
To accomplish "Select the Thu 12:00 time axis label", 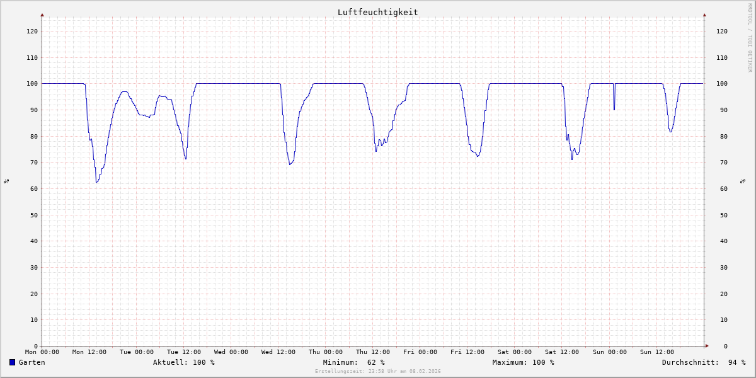I will 373,352.
